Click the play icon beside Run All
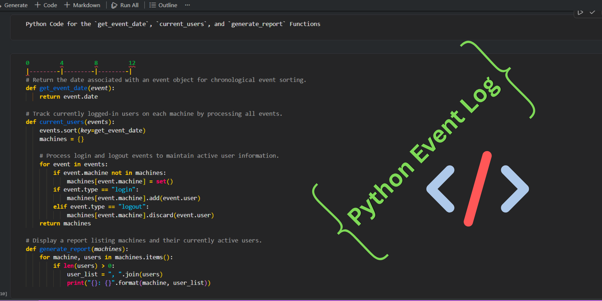Viewport: 602px width, 301px height. point(114,5)
